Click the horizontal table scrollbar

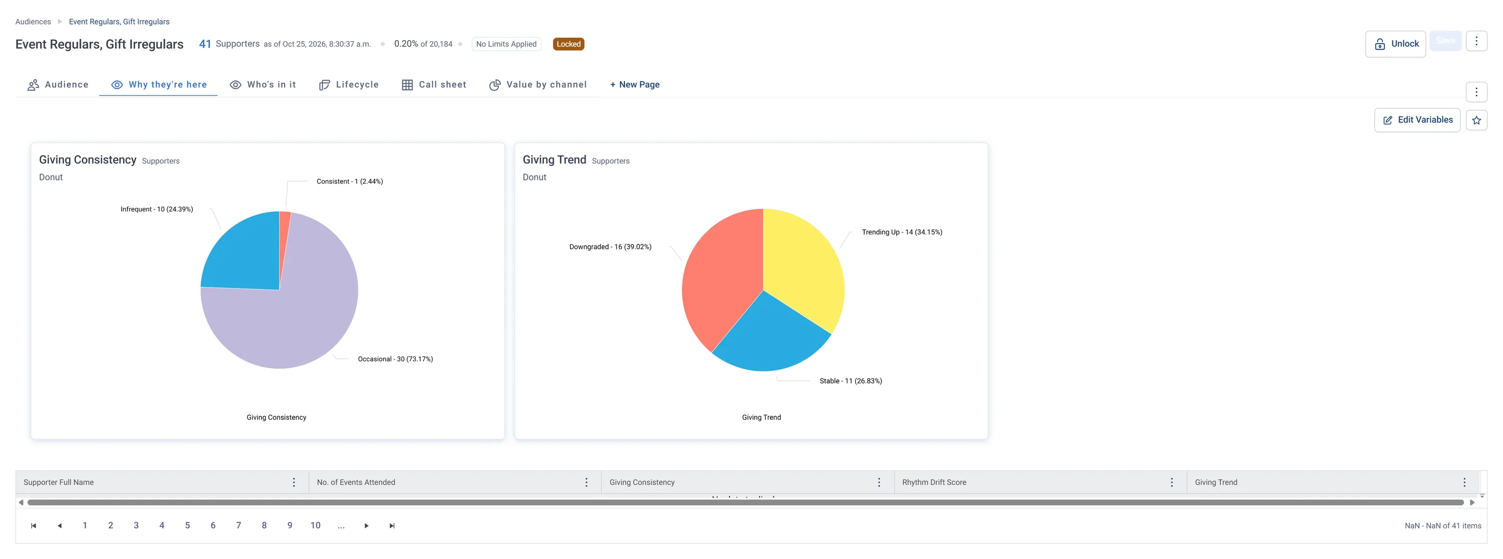point(745,502)
